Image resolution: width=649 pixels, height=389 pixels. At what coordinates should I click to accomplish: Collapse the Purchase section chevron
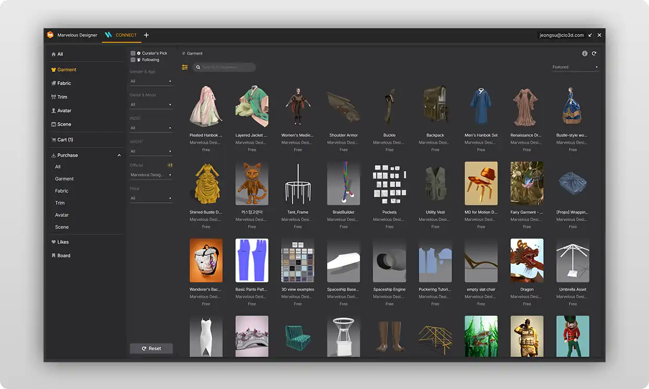[119, 155]
